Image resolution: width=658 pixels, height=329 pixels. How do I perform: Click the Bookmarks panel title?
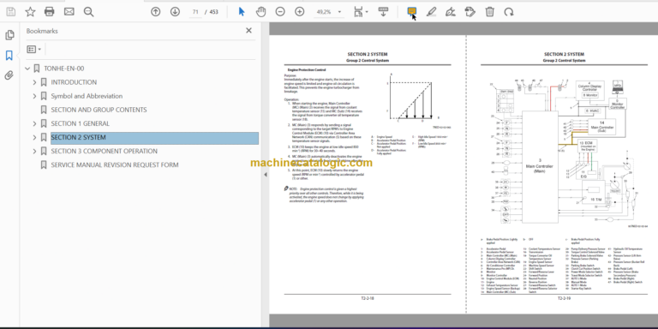point(42,31)
